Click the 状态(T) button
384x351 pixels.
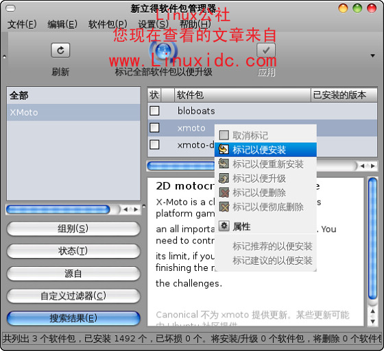[73, 251]
